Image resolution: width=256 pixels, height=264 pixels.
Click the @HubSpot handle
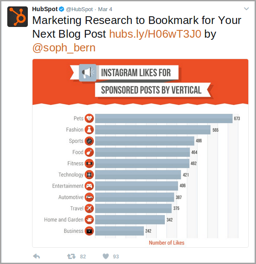pos(79,9)
